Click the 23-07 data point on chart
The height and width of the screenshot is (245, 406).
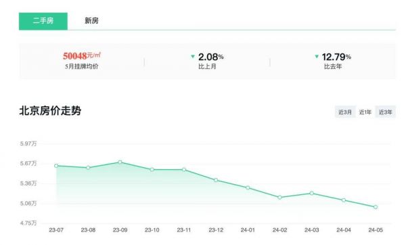[56, 166]
